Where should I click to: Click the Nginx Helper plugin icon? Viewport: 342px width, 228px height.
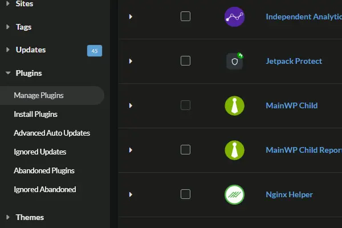234,194
